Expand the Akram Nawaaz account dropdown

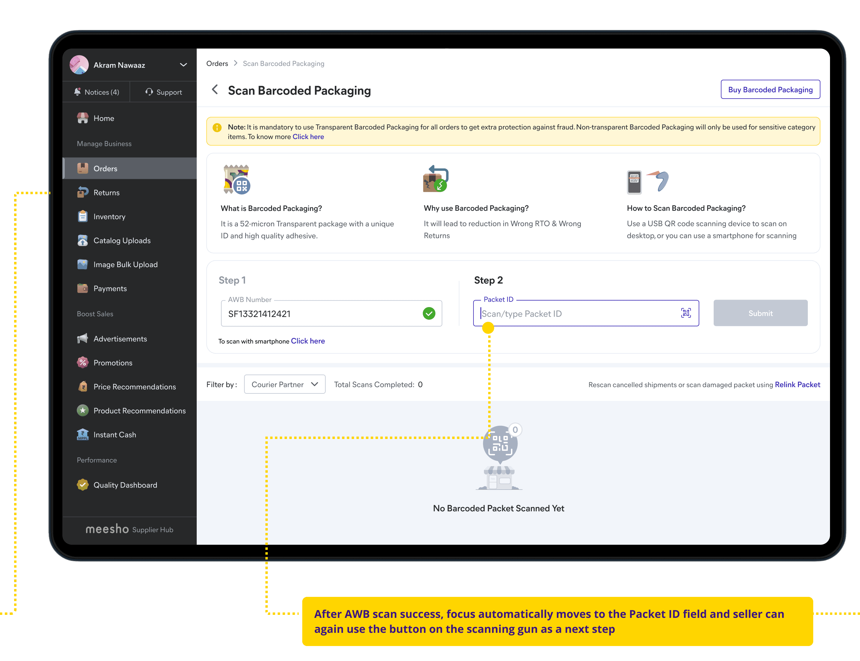coord(183,65)
